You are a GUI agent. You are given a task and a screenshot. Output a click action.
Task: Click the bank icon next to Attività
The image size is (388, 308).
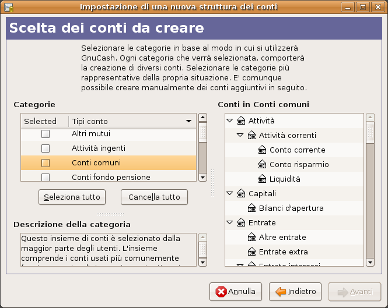tap(241, 121)
